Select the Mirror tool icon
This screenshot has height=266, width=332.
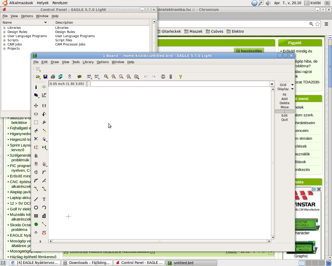click(36, 114)
